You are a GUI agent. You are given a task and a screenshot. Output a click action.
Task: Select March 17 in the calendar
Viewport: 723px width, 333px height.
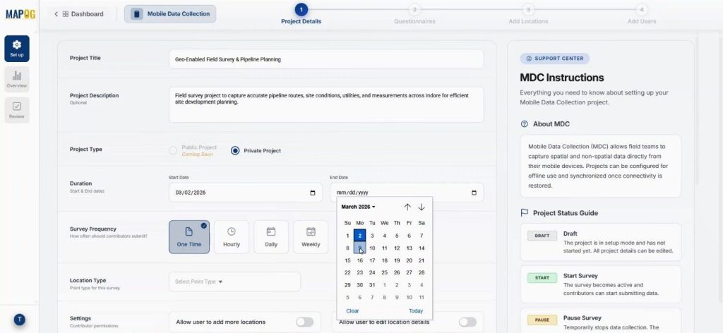[372, 260]
